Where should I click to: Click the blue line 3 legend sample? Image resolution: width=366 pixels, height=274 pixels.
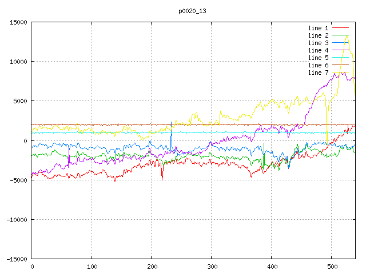(x=341, y=43)
